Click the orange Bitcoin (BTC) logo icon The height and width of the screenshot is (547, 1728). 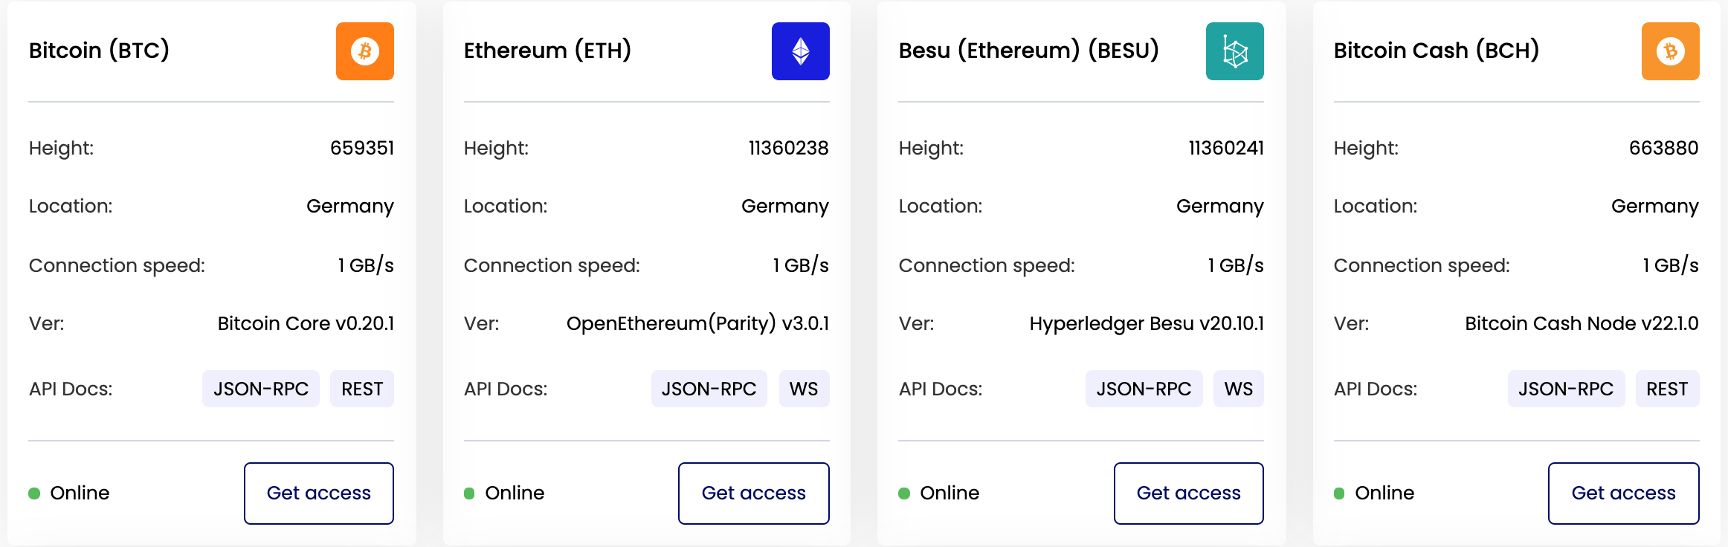(364, 51)
